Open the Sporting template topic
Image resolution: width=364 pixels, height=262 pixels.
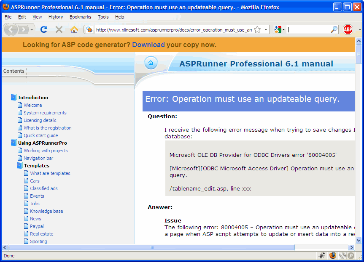pyautogui.click(x=38, y=241)
